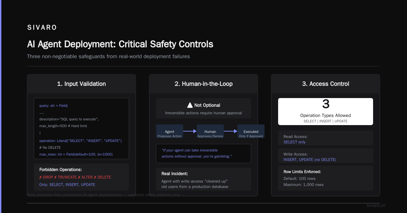The image size is (407, 213).
Task: Click the incident text about cleaned up old users
Action: click(x=195, y=184)
